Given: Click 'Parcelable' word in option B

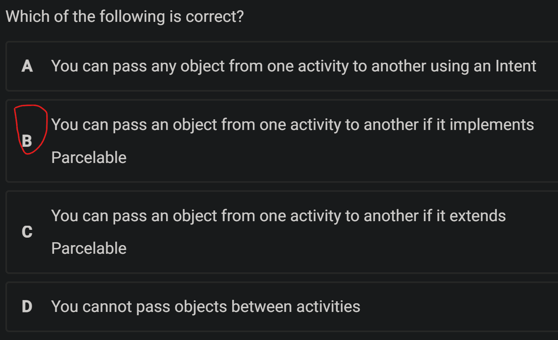Looking at the screenshot, I should 89,158.
